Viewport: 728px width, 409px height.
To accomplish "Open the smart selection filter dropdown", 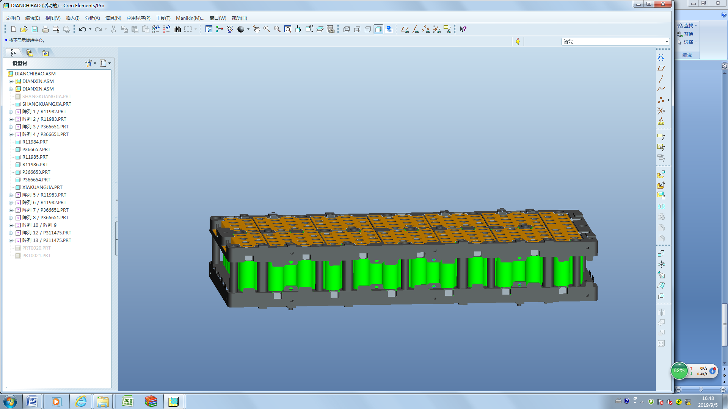I will click(x=667, y=42).
